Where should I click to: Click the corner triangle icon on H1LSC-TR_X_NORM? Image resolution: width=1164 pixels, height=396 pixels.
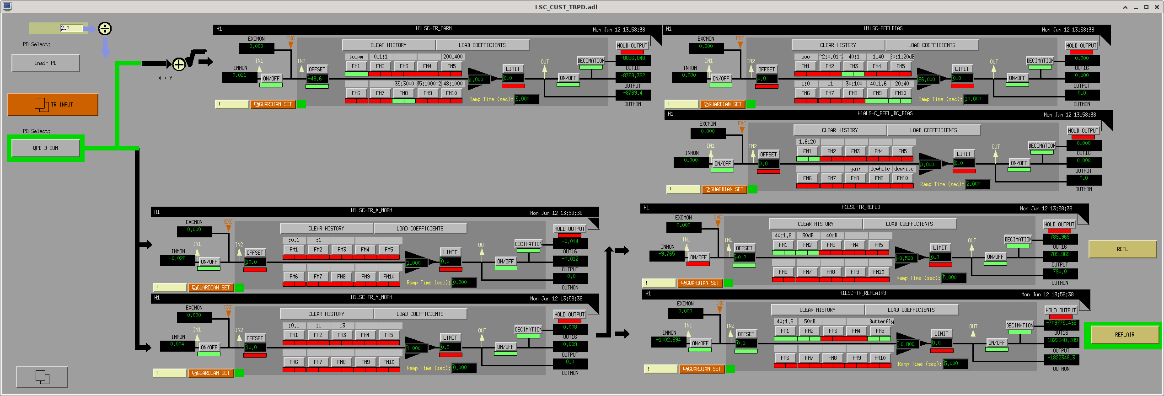tap(593, 223)
